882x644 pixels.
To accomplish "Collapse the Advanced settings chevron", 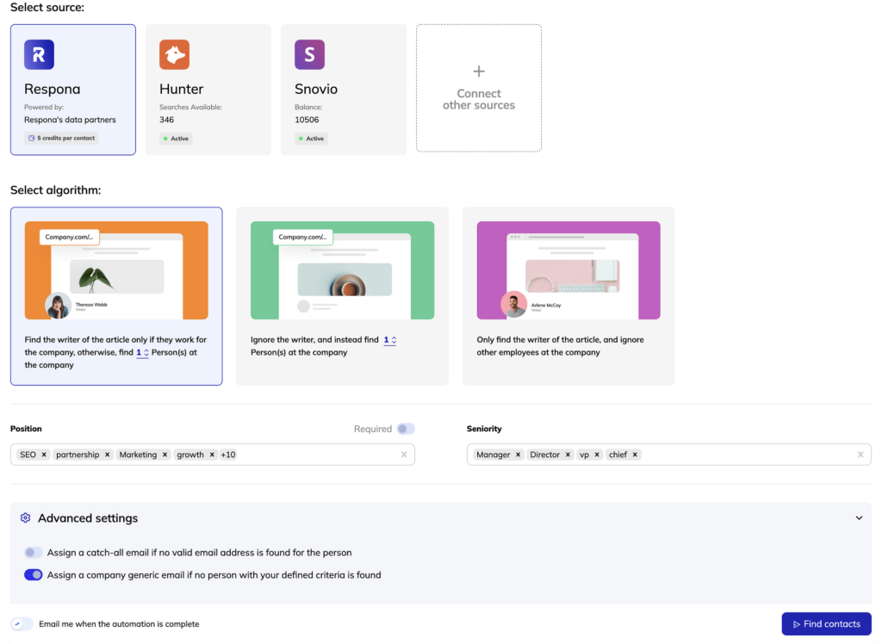I will [x=859, y=518].
